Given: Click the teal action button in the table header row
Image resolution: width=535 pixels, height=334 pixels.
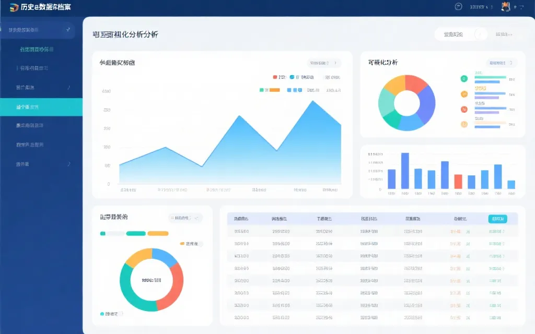Looking at the screenshot, I should pyautogui.click(x=498, y=219).
